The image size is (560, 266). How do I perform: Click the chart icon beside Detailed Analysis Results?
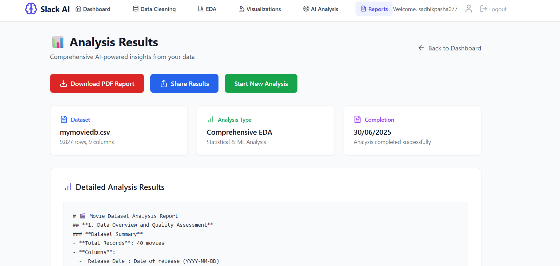click(x=68, y=187)
